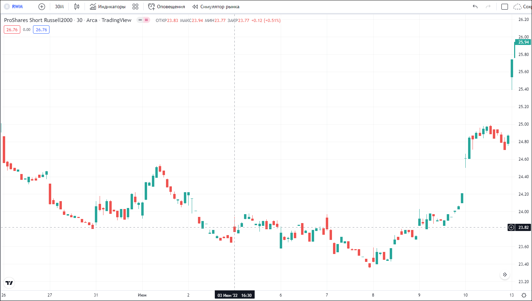532x301 pixels.
Task: Change the candlestick chart type
Action: pos(77,7)
